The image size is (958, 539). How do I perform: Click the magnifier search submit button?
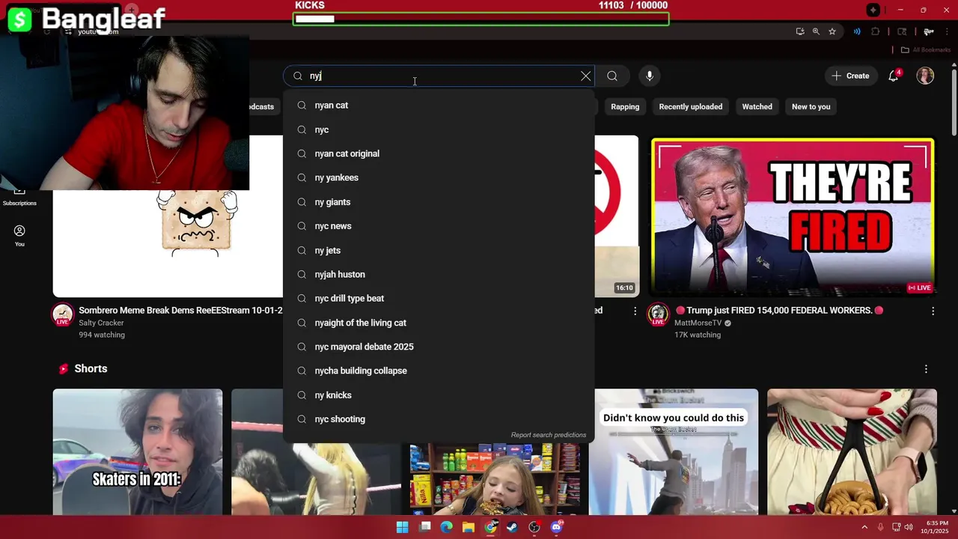coord(612,76)
